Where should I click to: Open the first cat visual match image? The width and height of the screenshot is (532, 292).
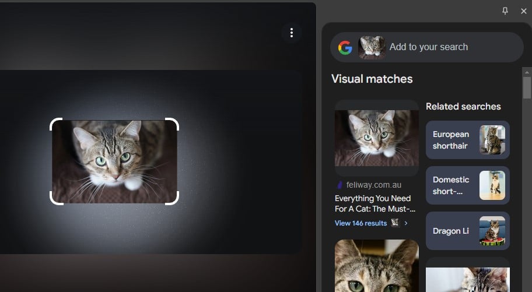[x=377, y=138]
